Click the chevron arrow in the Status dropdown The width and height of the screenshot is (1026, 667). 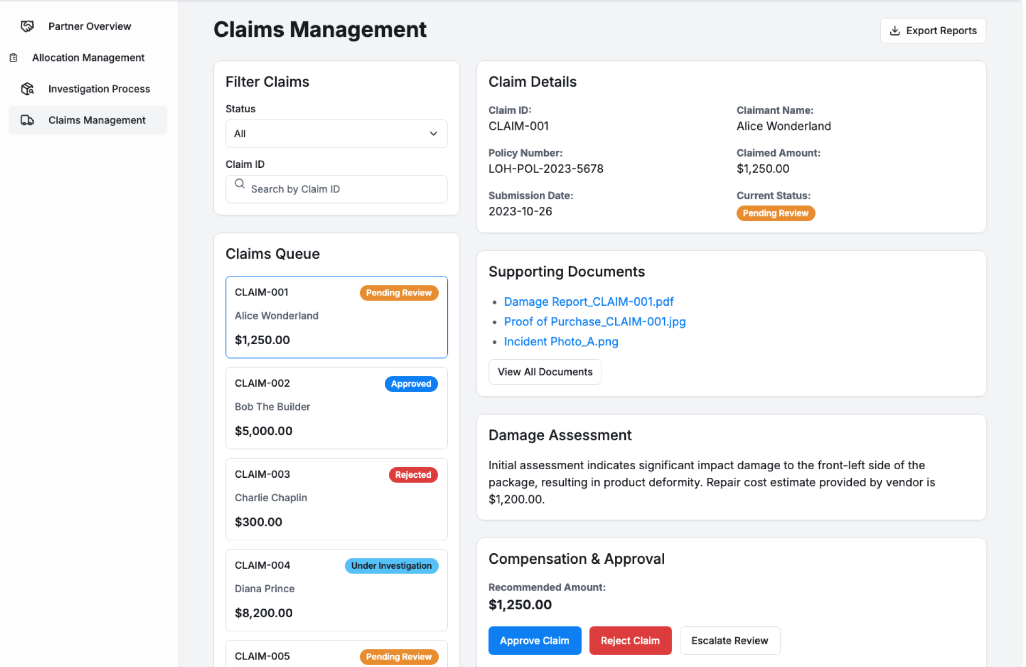click(x=433, y=134)
